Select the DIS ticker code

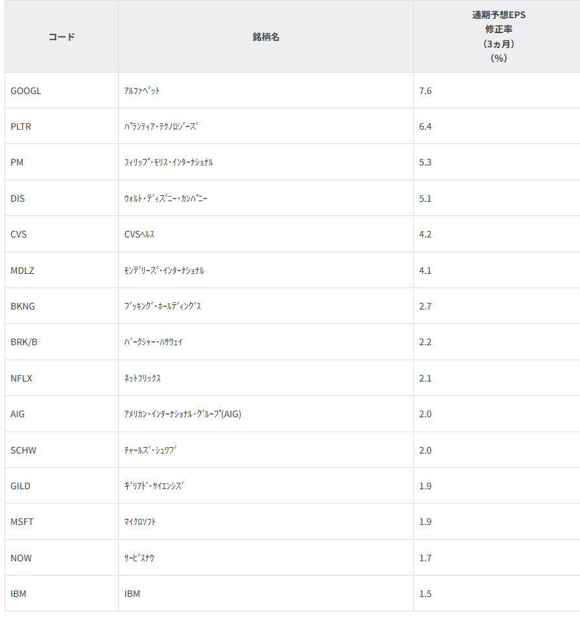tap(18, 199)
